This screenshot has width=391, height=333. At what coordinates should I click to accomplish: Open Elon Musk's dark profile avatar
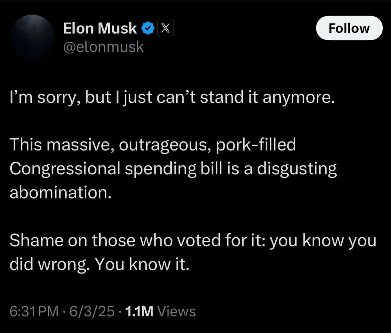point(32,37)
